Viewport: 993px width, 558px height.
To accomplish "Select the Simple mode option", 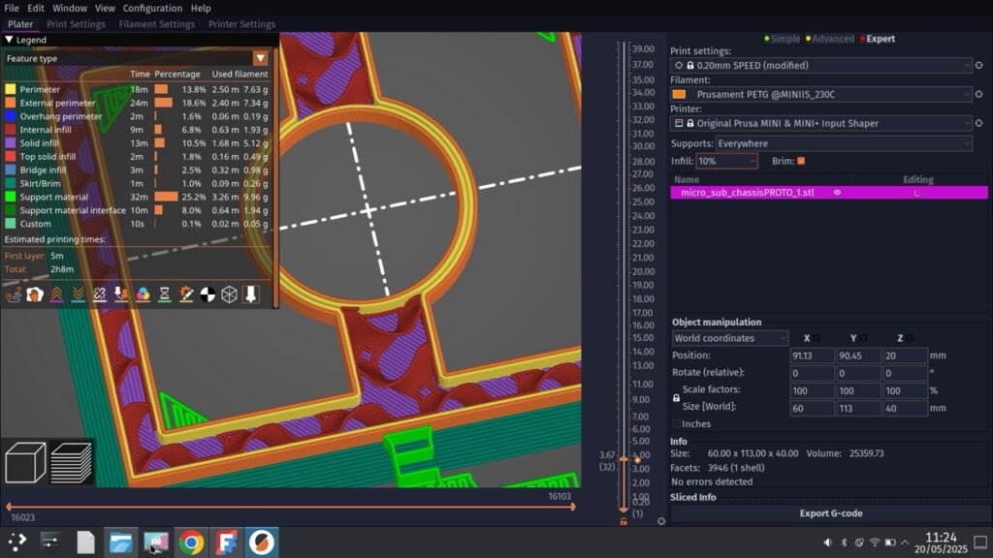I will (785, 39).
